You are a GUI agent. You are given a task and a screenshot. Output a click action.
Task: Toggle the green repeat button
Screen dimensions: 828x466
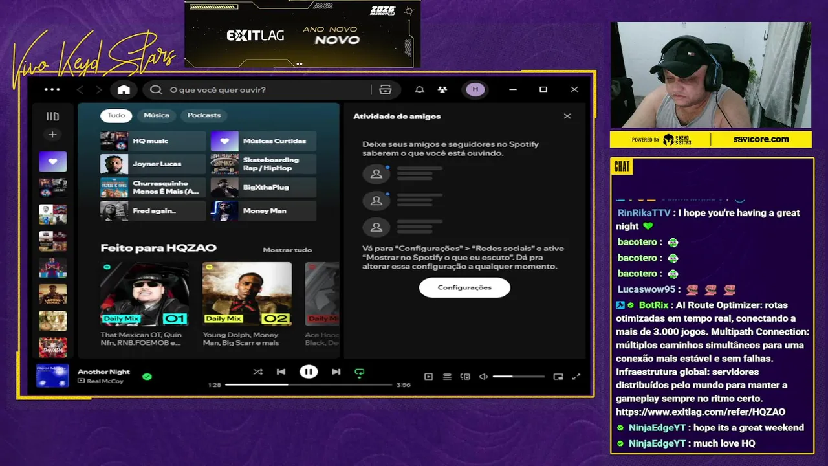point(360,372)
